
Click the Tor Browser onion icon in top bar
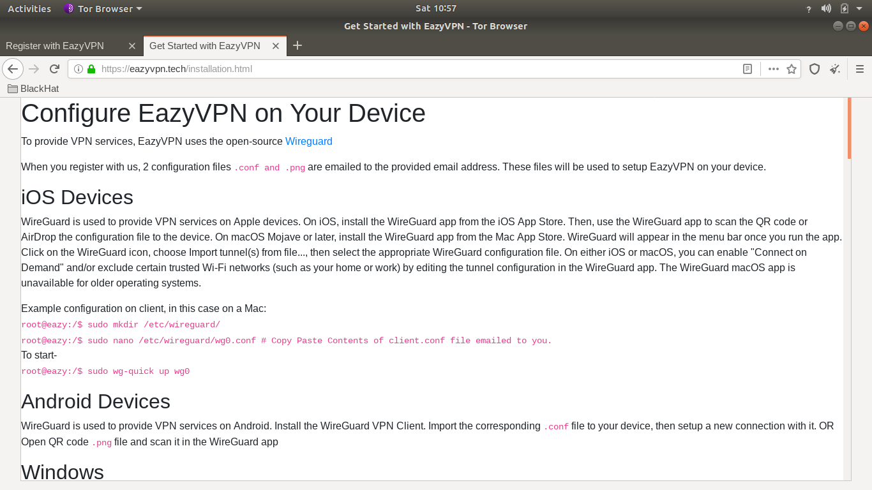69,8
